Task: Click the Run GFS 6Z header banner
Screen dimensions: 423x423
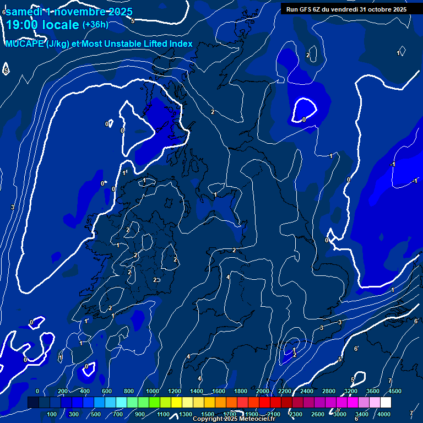Action: [346, 9]
